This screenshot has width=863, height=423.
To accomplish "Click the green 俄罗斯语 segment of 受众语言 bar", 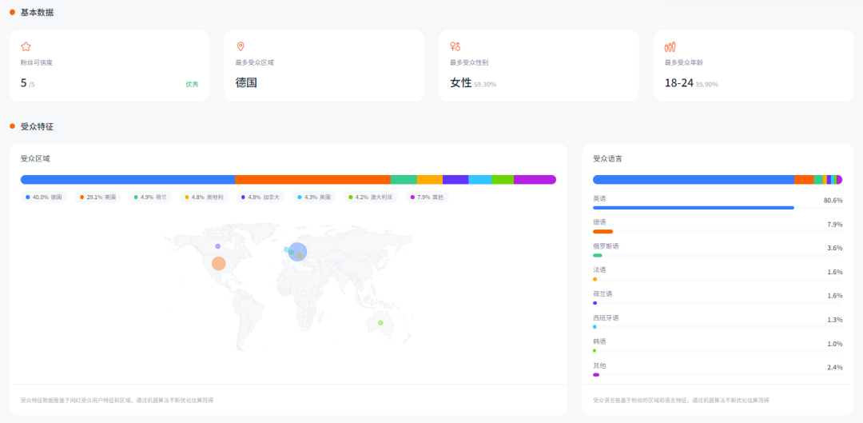I will (818, 180).
